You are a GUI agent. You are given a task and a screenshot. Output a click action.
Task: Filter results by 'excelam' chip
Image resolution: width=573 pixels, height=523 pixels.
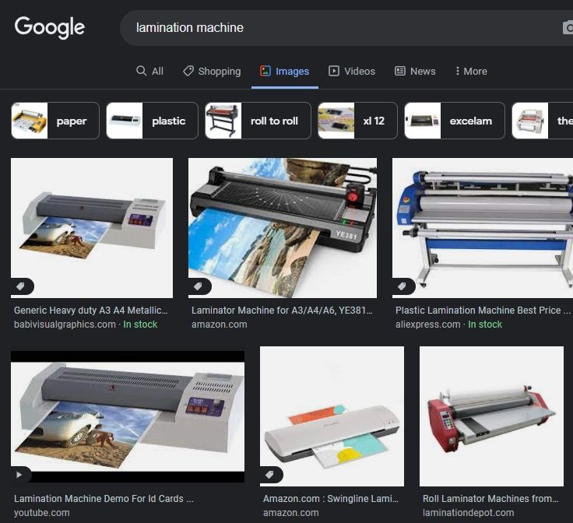(x=455, y=121)
